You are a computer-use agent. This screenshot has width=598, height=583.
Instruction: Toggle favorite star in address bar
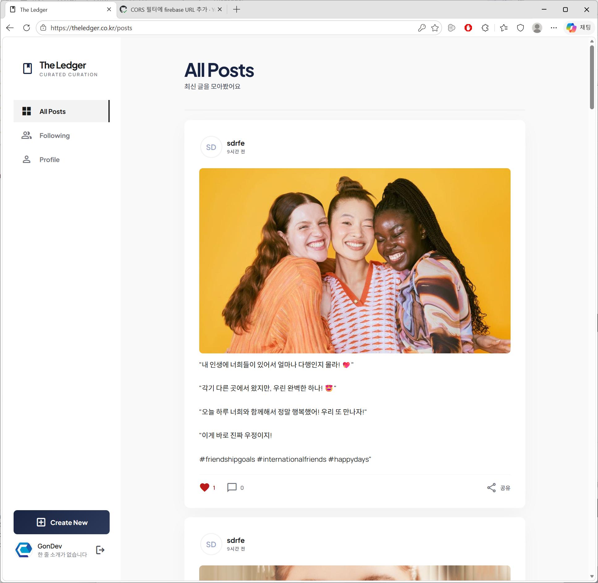(435, 28)
